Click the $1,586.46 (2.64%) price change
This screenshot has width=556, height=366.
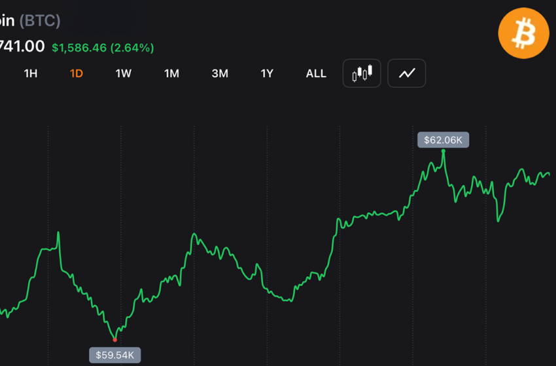[103, 48]
